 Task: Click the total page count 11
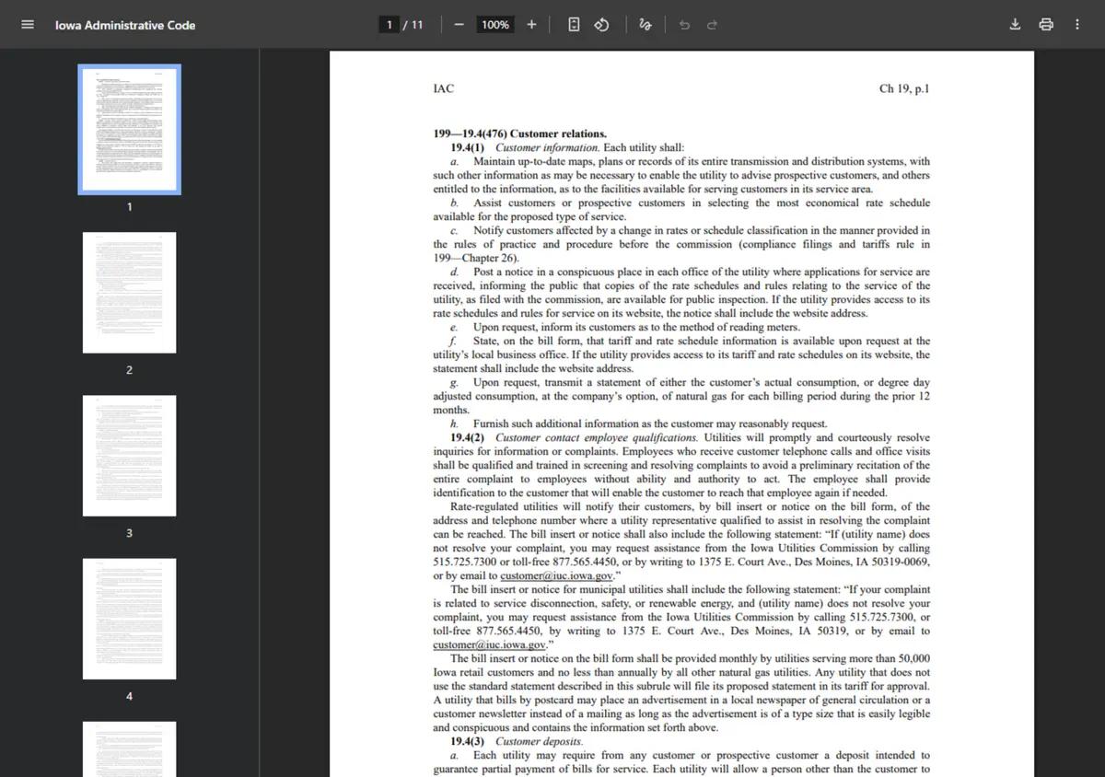point(417,25)
